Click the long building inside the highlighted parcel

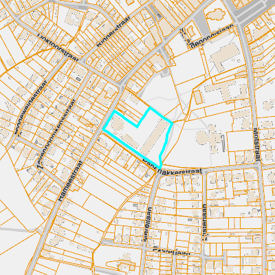(x=155, y=137)
